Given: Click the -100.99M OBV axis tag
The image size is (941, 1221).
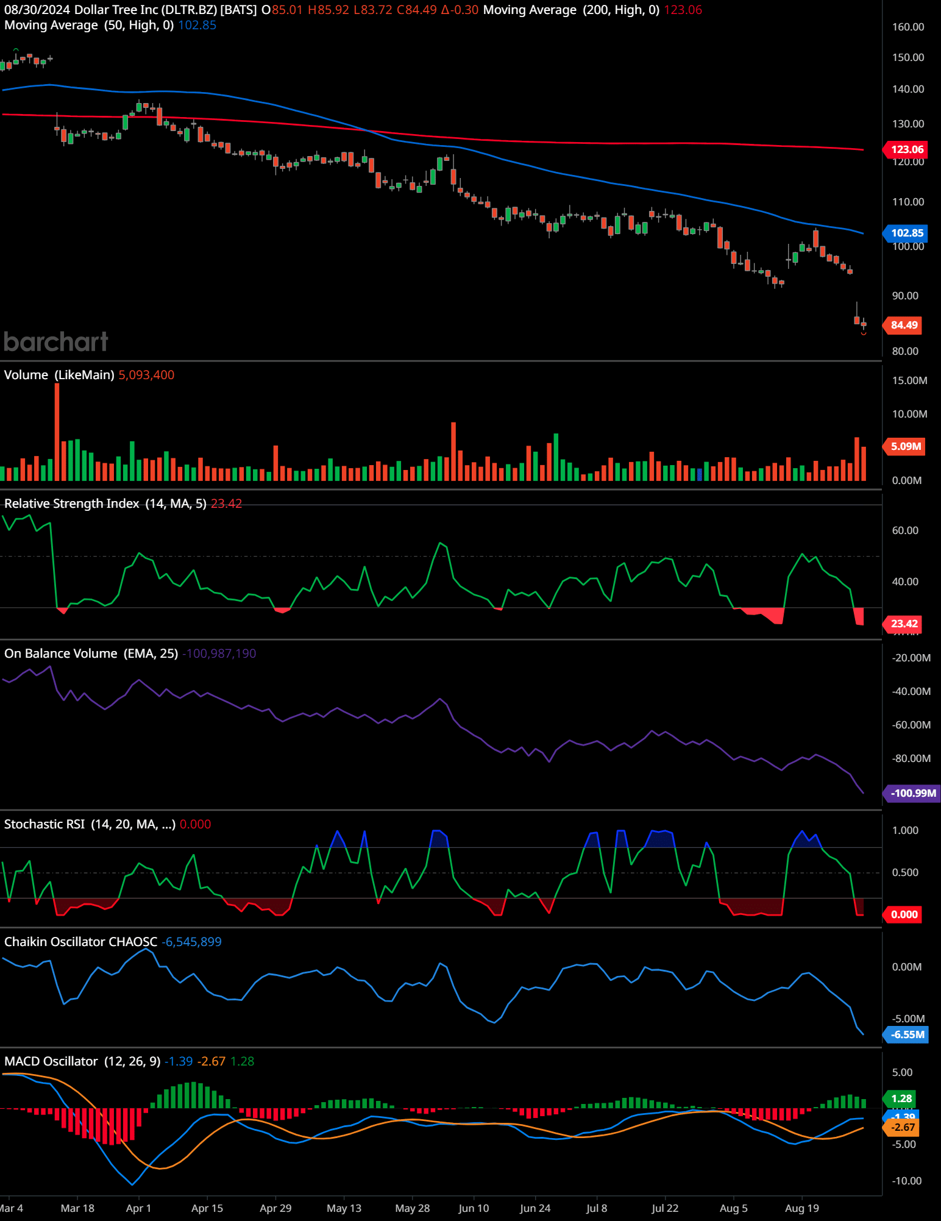Looking at the screenshot, I should point(912,793).
